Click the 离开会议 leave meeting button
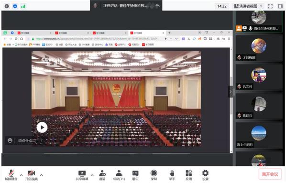This screenshot has width=286, height=183. [270, 174]
